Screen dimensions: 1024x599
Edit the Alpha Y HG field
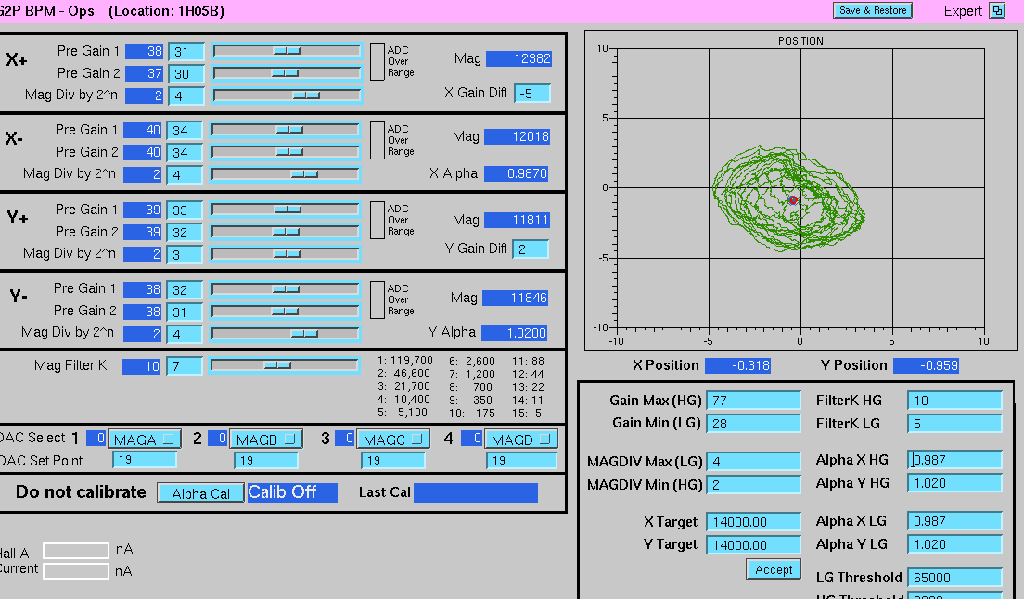(954, 483)
